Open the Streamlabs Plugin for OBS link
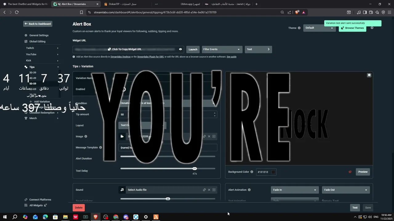This screenshot has height=221, width=394. coord(150,57)
